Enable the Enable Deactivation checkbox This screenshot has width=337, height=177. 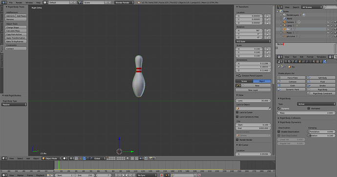click(x=279, y=132)
